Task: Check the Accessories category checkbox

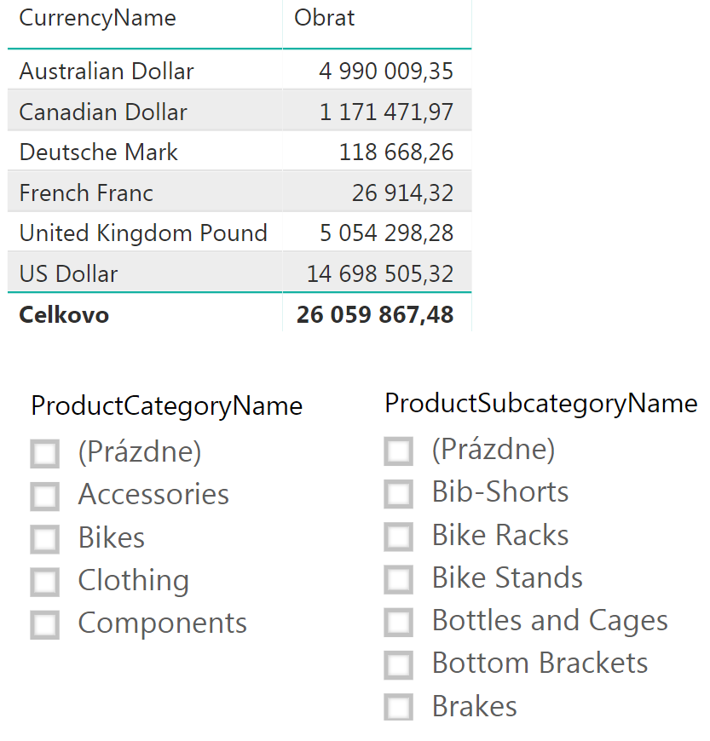Action: pyautogui.click(x=44, y=497)
